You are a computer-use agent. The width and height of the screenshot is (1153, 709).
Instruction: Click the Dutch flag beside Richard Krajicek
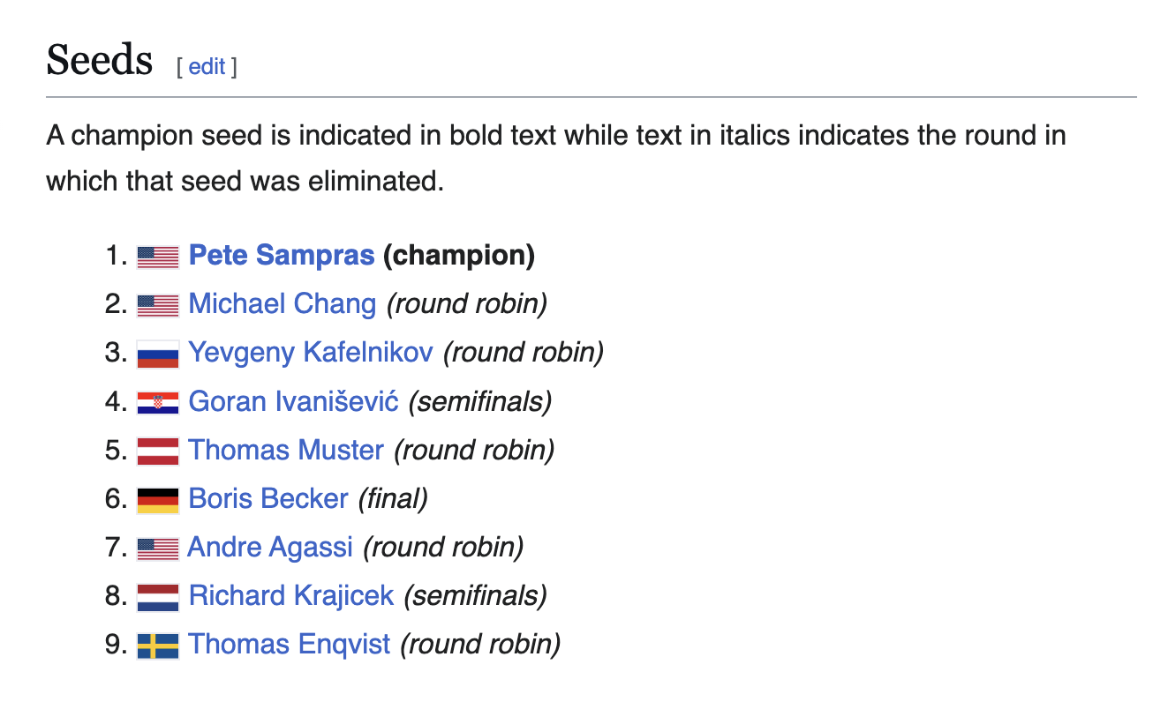(158, 596)
